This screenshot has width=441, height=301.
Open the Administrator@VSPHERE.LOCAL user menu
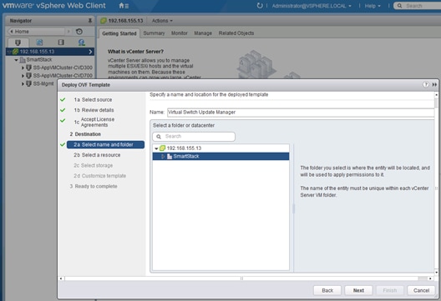click(x=312, y=6)
